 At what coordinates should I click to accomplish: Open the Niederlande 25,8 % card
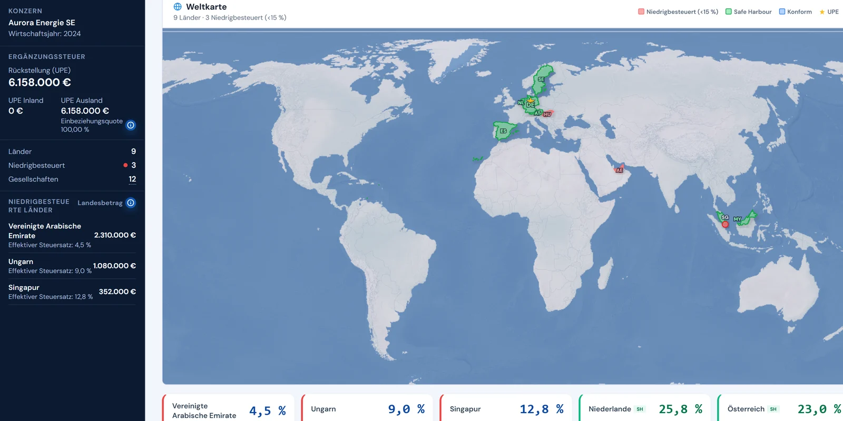[x=644, y=408]
